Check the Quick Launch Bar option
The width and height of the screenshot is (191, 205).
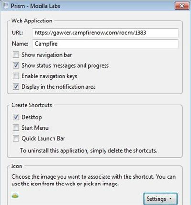pyautogui.click(x=16, y=138)
